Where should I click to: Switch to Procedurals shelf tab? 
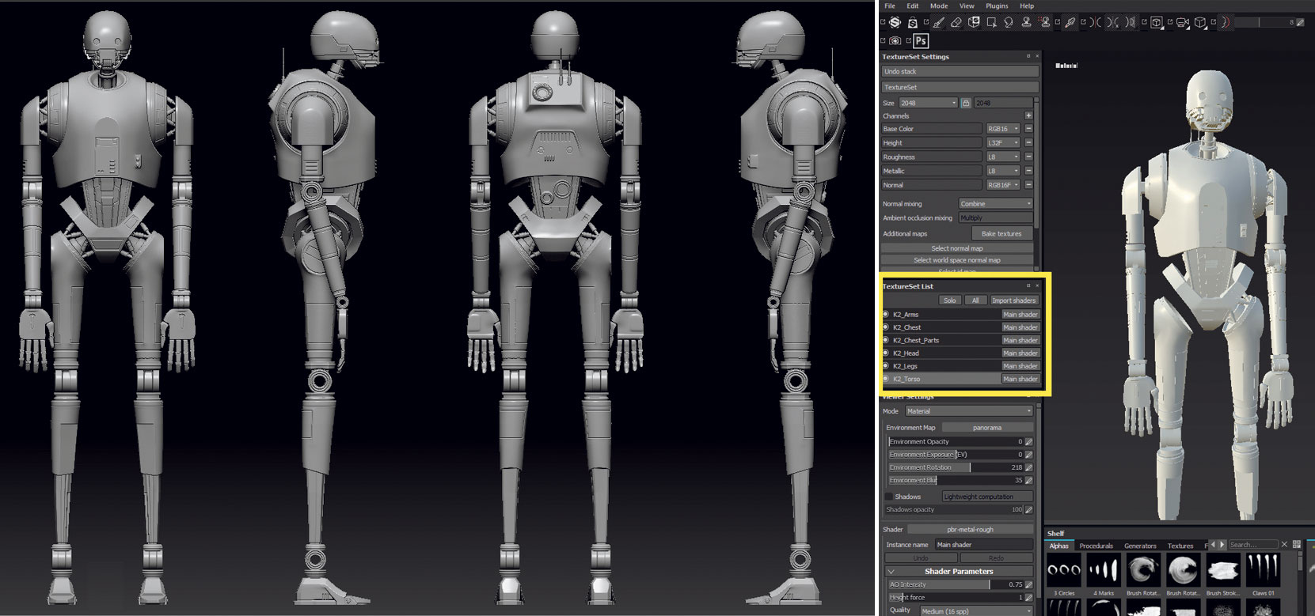[1096, 546]
